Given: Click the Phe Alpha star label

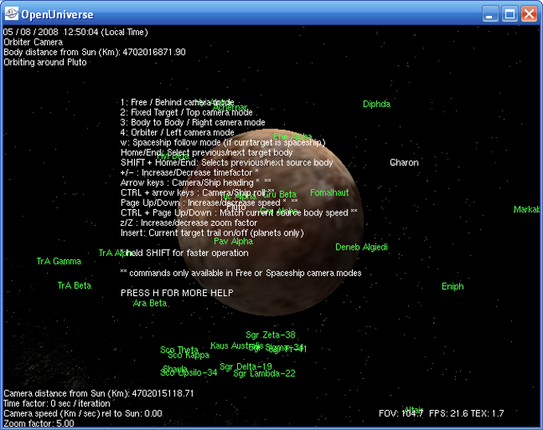Looking at the screenshot, I should point(293,136).
